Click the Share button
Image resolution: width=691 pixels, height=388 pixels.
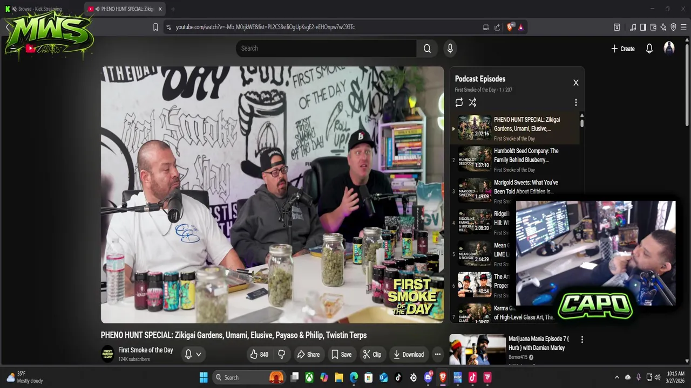click(308, 355)
